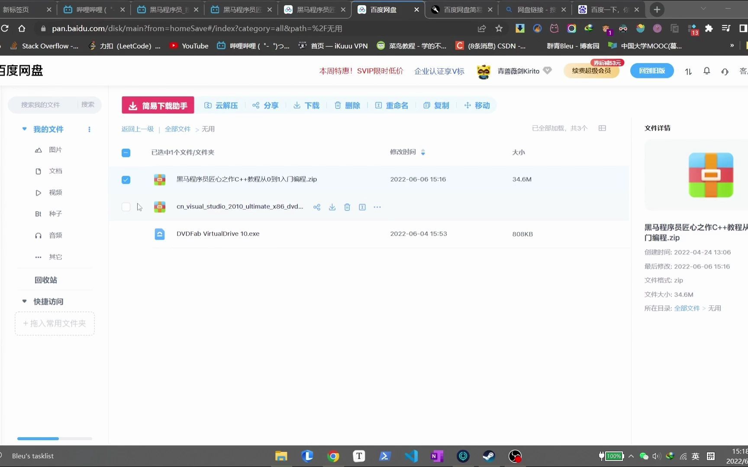Open 视频 videos category

pos(48,192)
